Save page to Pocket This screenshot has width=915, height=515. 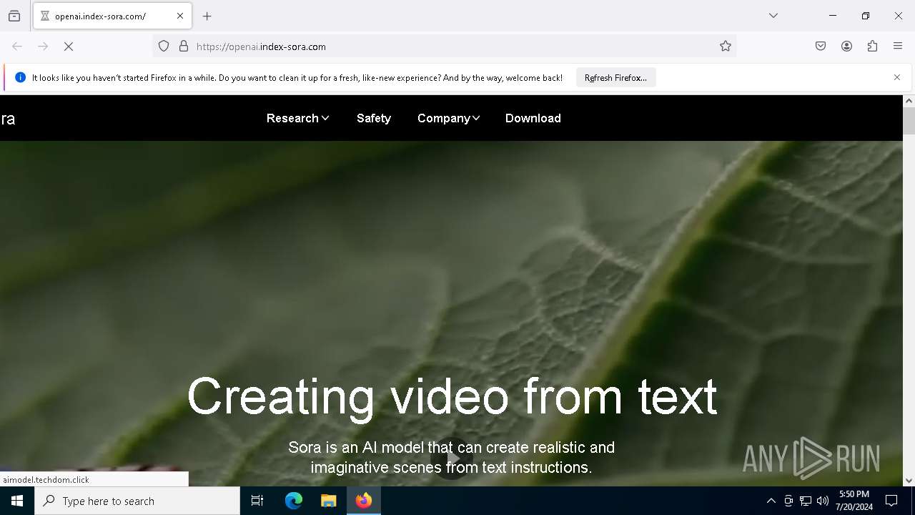tap(821, 46)
